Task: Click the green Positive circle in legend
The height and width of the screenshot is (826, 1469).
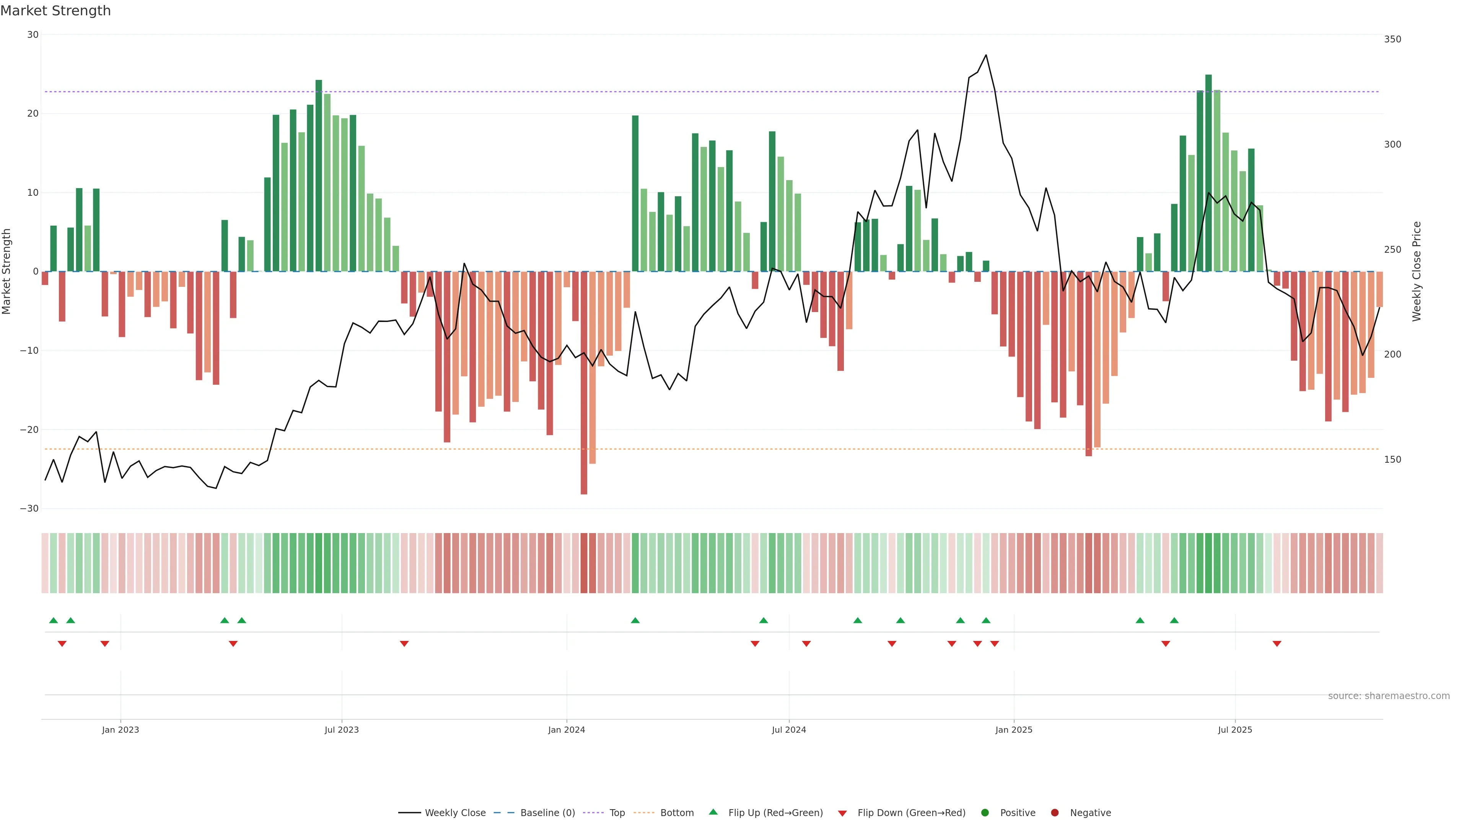Action: 985,813
